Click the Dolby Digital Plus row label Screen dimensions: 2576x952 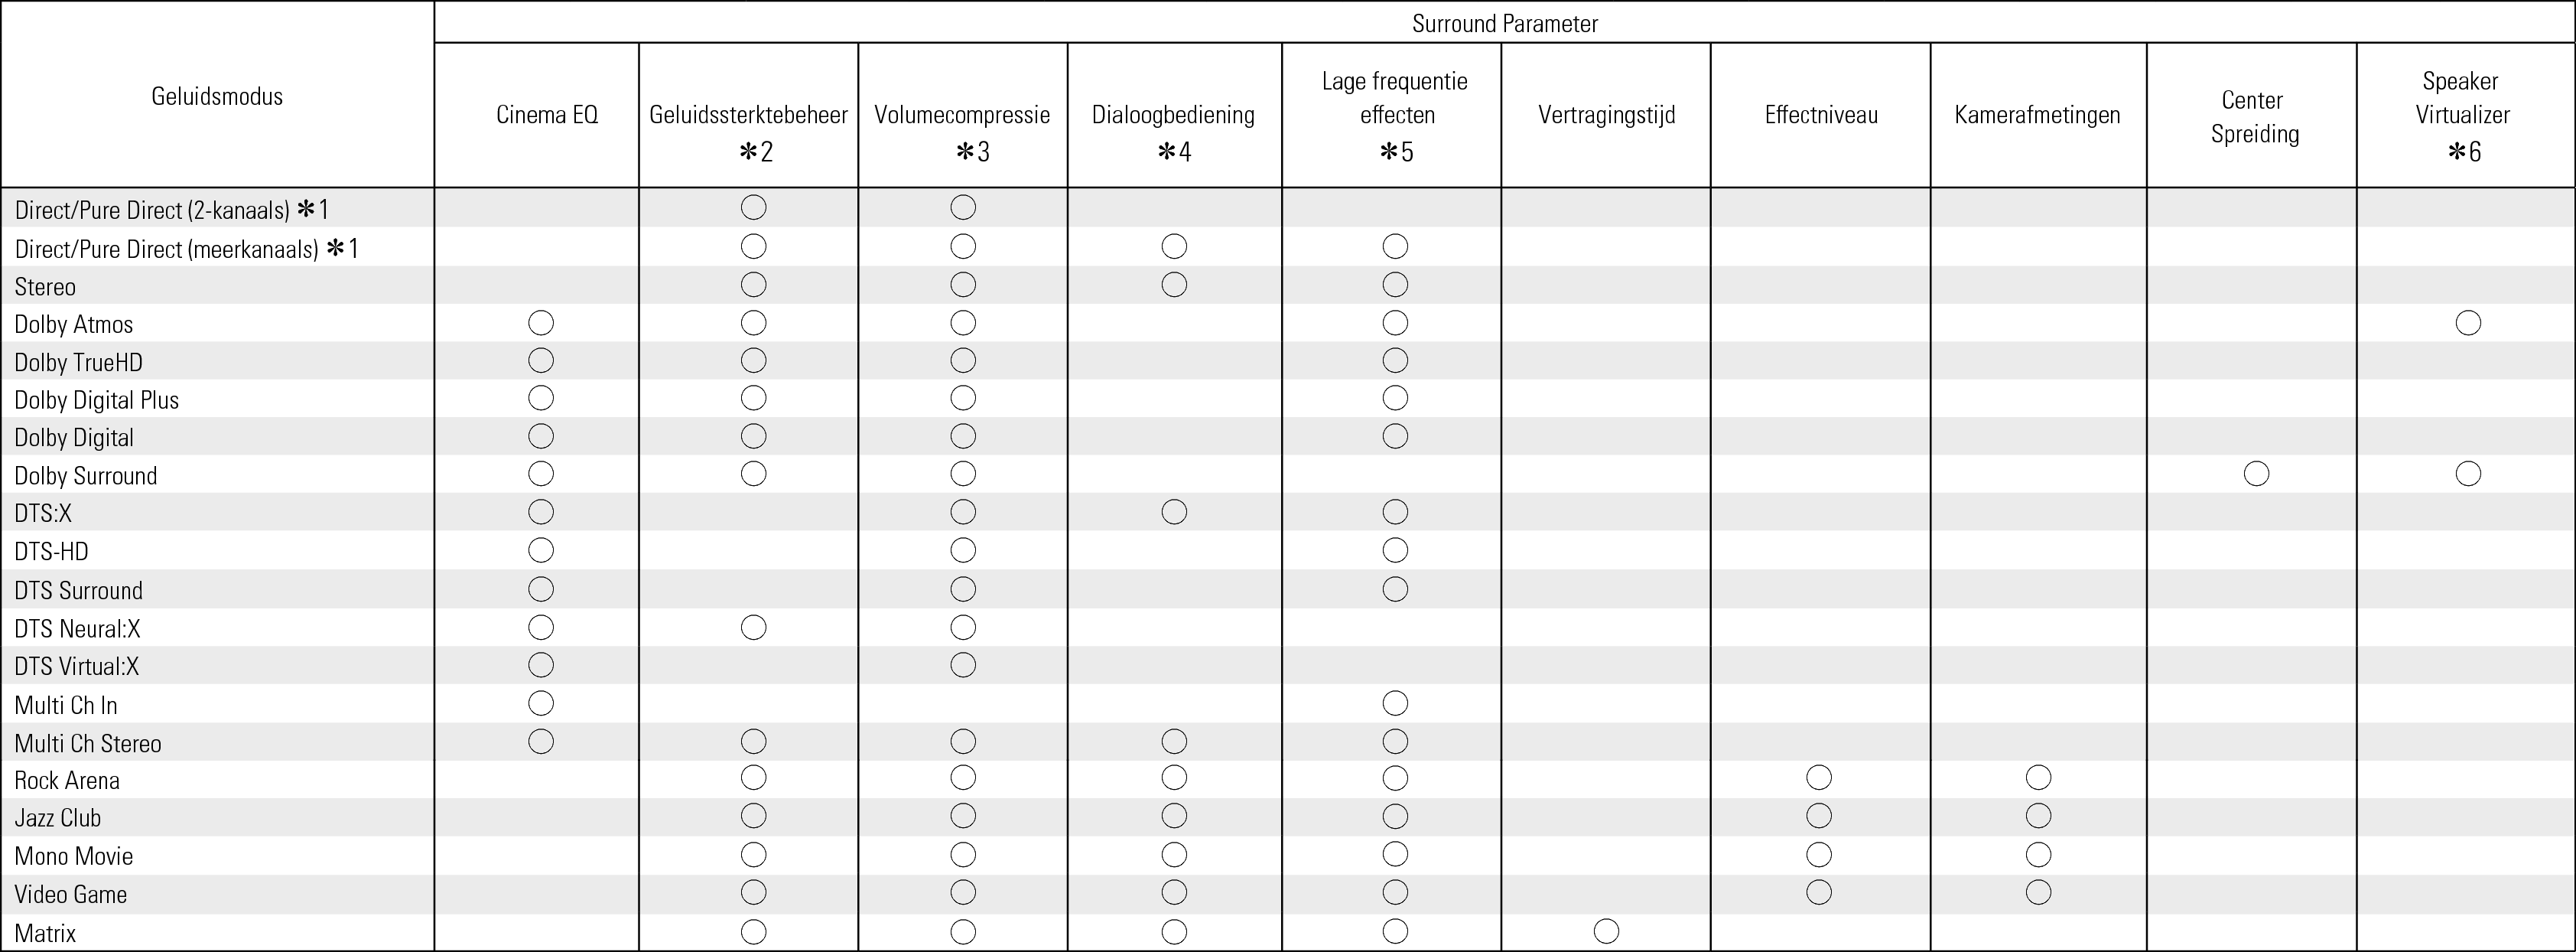tap(97, 399)
